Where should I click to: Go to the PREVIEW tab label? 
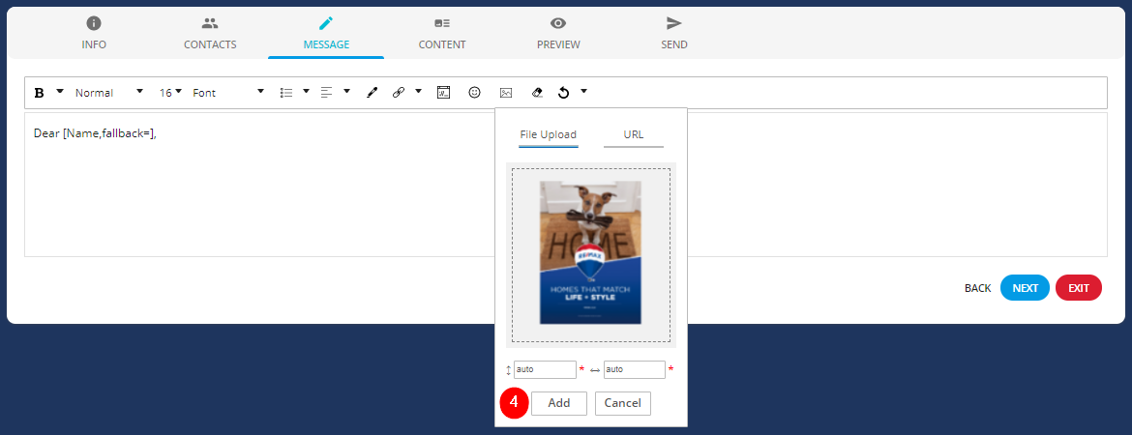(x=558, y=44)
